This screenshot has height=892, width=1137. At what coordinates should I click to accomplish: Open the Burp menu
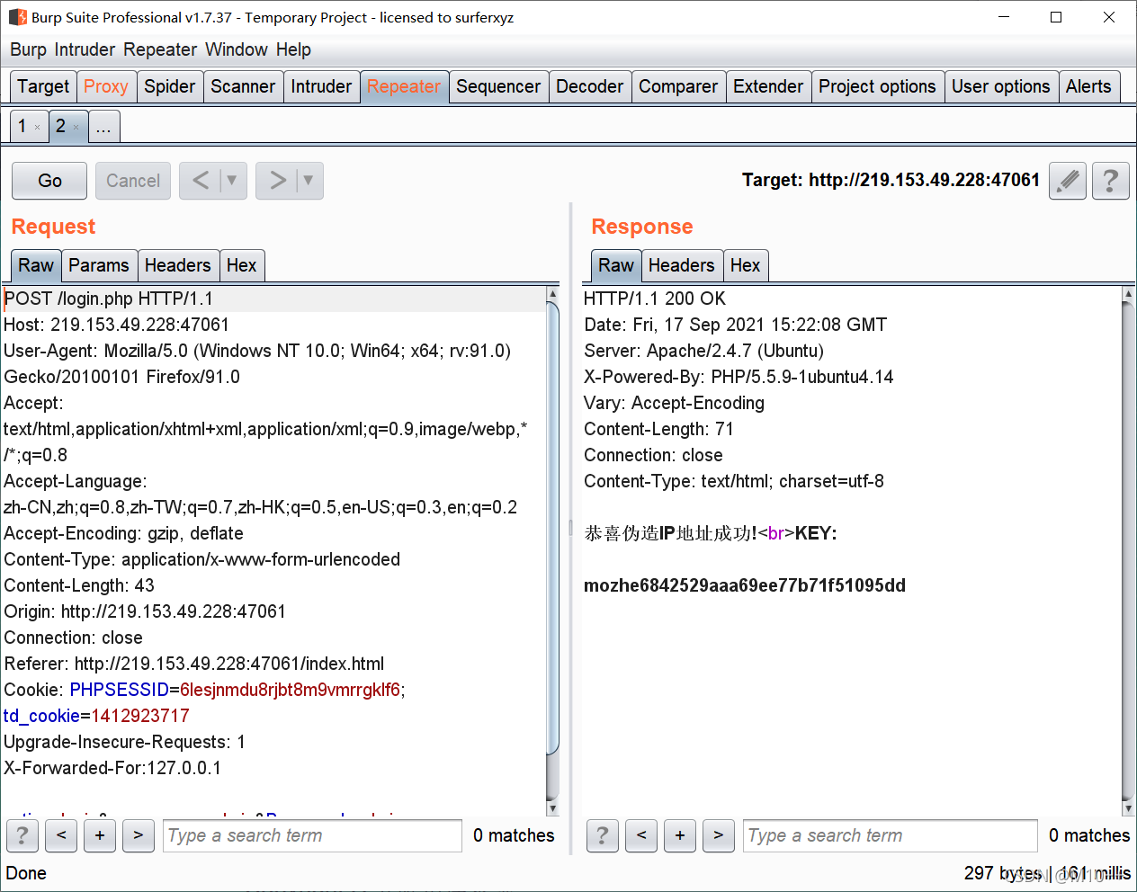(x=28, y=49)
